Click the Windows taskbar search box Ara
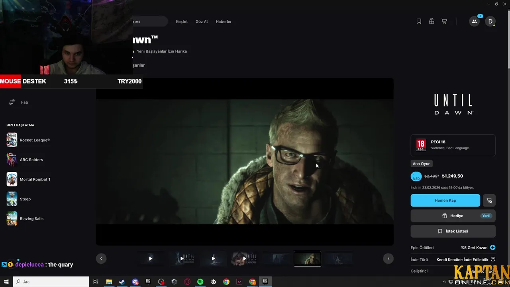The width and height of the screenshot is (510, 287). click(x=51, y=282)
